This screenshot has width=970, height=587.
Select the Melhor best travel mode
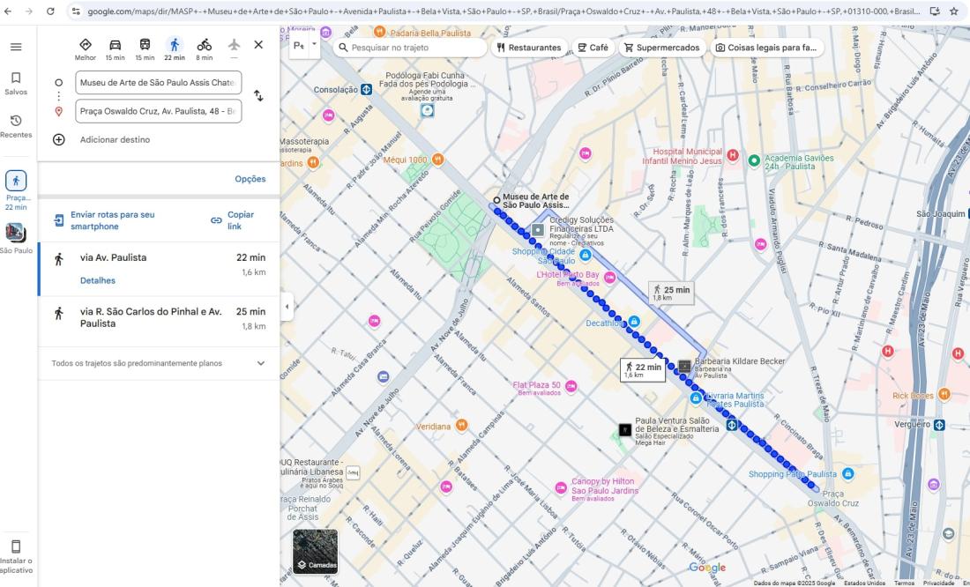pyautogui.click(x=86, y=48)
